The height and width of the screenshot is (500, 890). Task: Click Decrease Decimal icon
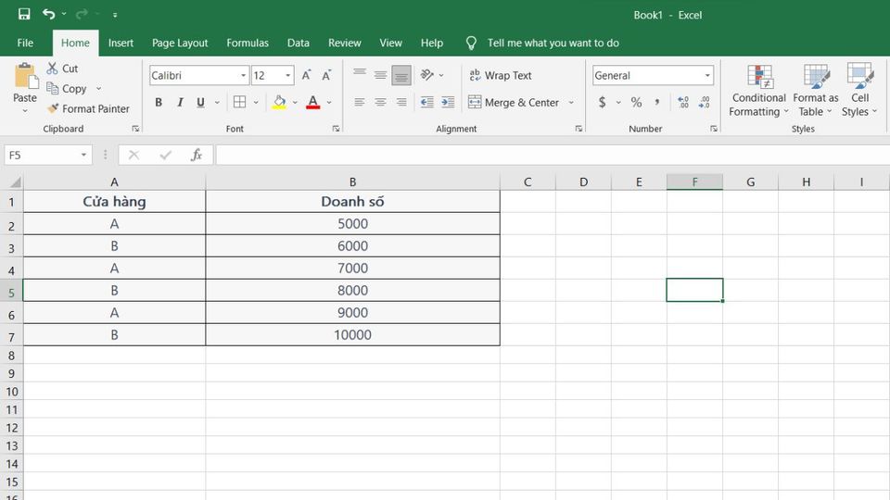click(x=705, y=102)
